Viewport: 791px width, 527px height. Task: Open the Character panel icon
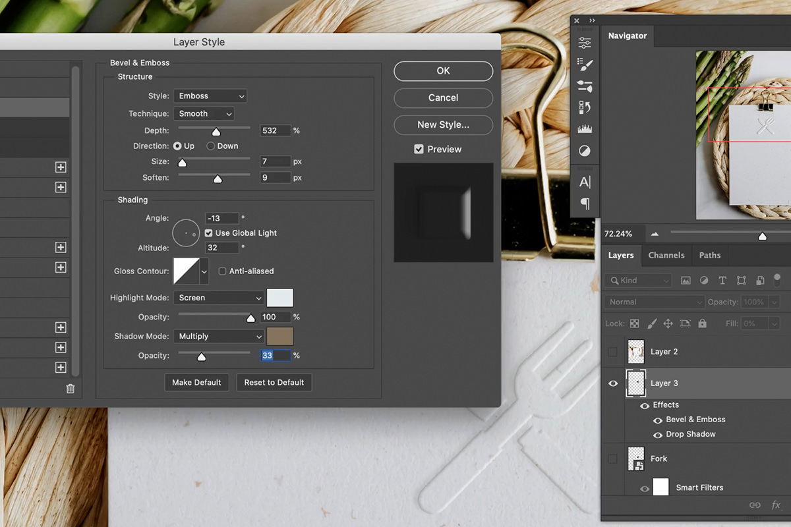click(585, 182)
